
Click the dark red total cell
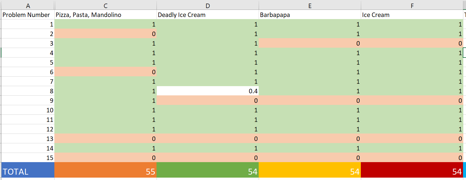click(412, 171)
